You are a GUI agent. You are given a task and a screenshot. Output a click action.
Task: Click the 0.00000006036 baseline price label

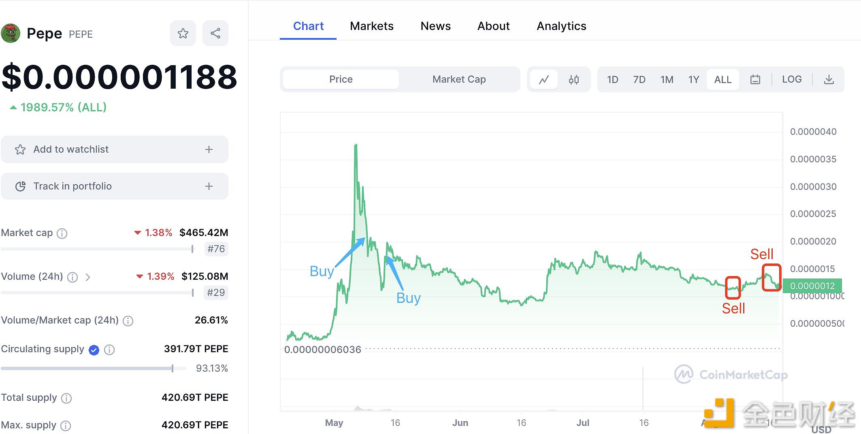pyautogui.click(x=322, y=350)
